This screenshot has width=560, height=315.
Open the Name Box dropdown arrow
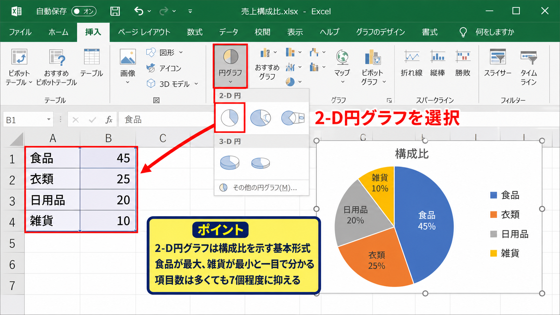pos(49,120)
